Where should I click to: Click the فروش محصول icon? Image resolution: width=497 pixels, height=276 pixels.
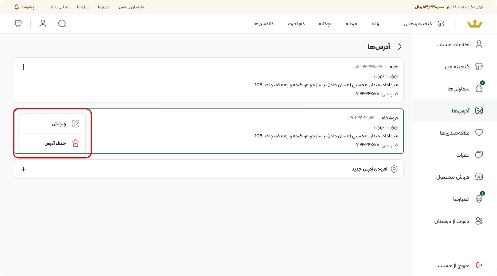click(x=479, y=177)
